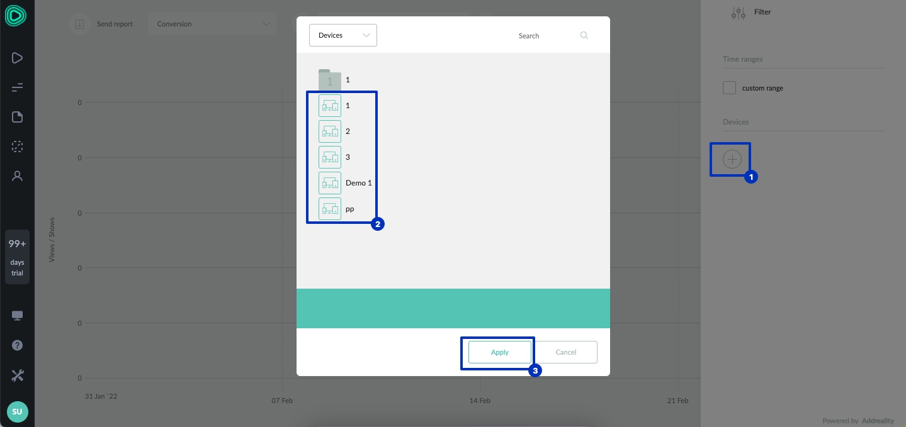The width and height of the screenshot is (906, 427).
Task: Open the SU user avatar menu
Action: (17, 412)
